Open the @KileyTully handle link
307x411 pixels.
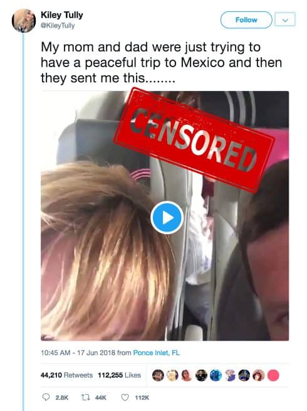(58, 26)
